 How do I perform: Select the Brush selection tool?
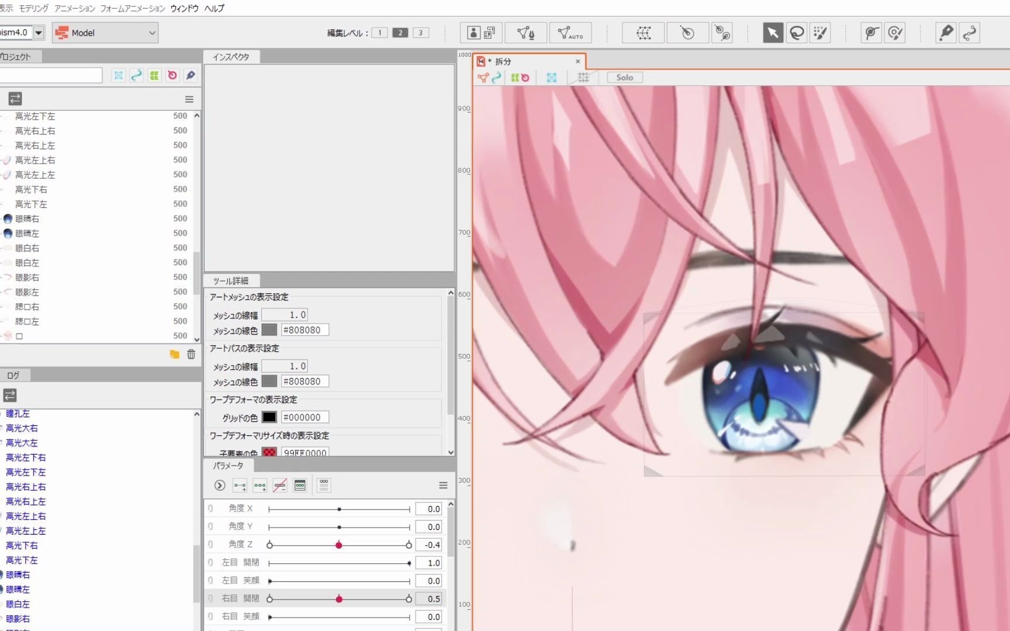(x=821, y=33)
